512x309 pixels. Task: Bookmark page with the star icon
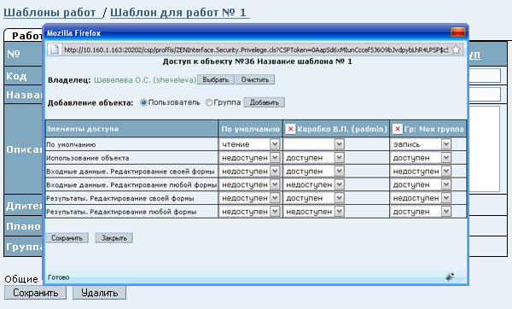pos(456,50)
